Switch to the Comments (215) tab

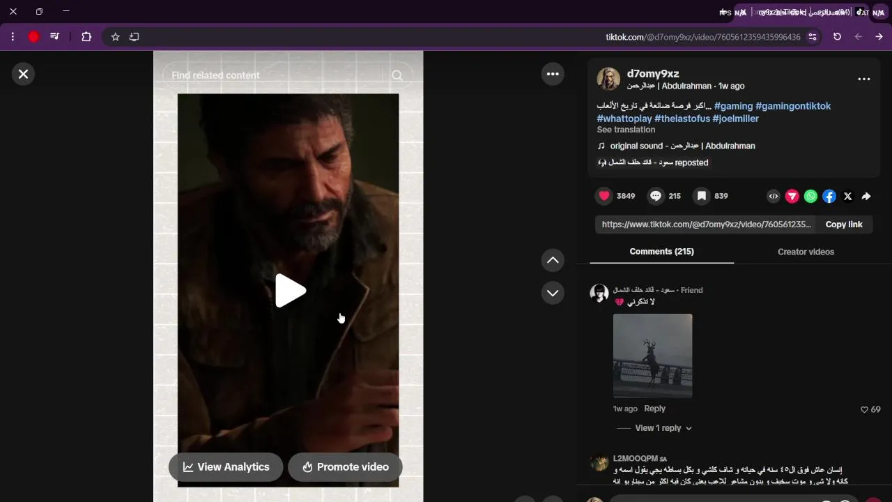[661, 252]
